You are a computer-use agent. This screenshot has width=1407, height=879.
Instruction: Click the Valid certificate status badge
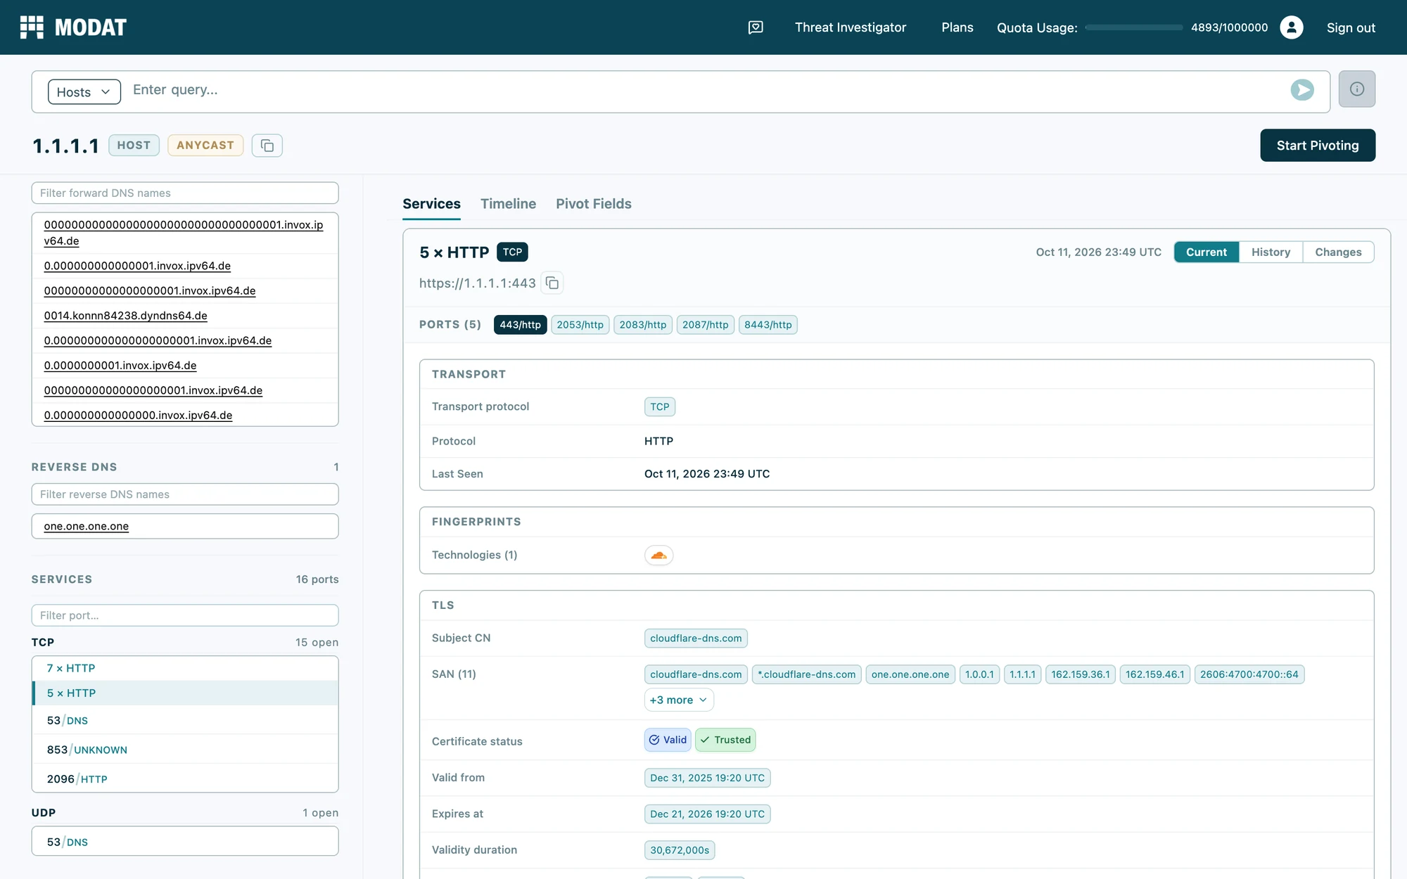pyautogui.click(x=668, y=740)
